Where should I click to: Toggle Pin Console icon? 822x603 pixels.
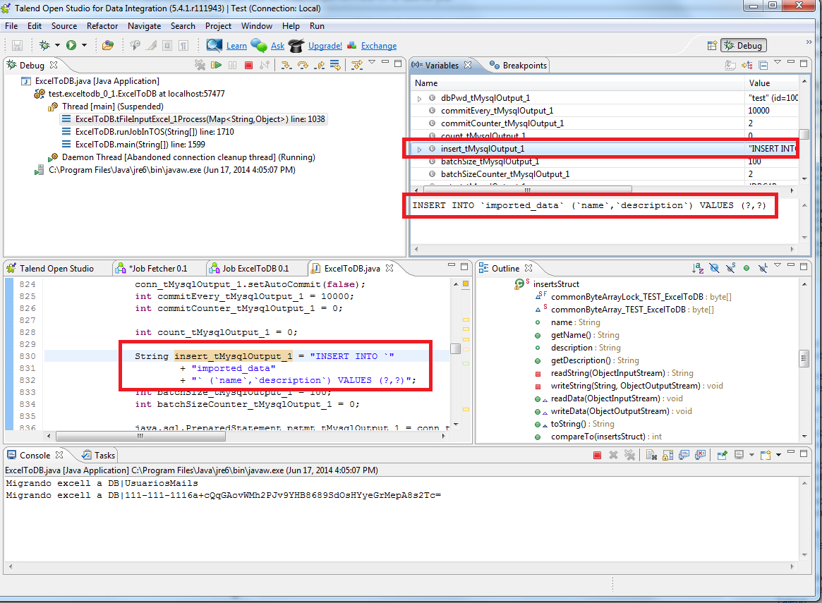(722, 456)
